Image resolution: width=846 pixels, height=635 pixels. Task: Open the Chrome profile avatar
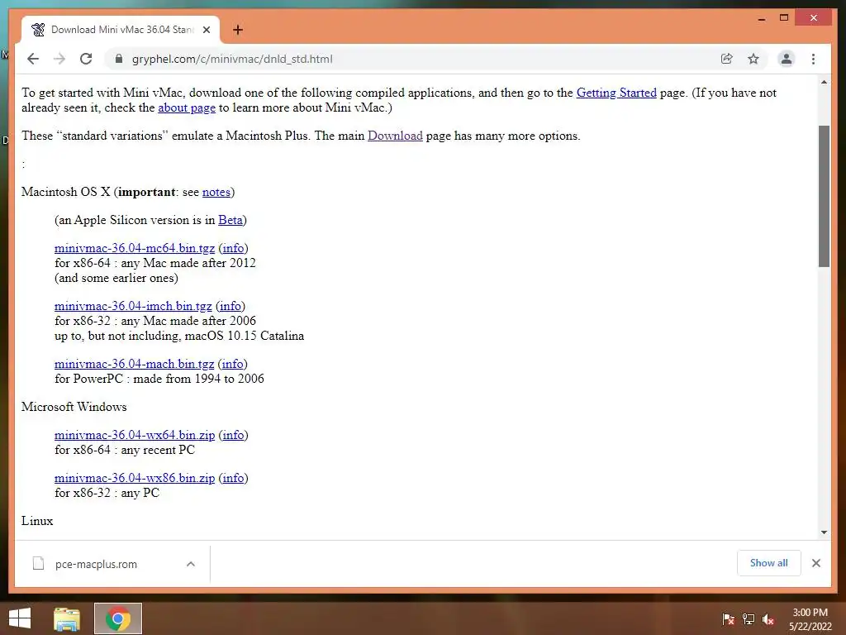point(787,59)
